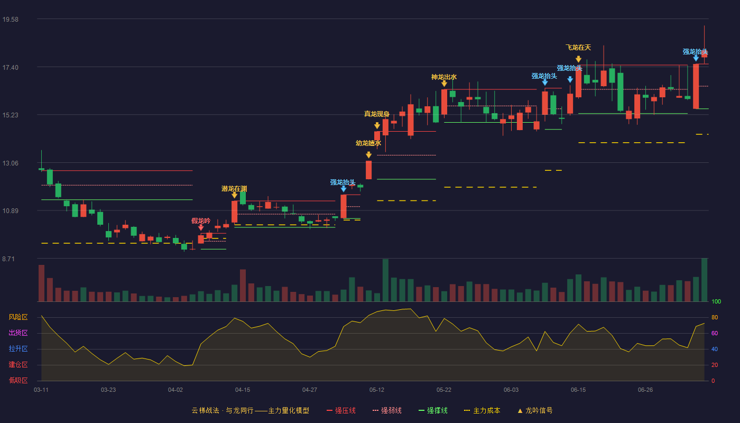Click the 40 indicator scale label
The height and width of the screenshot is (423, 740).
(715, 349)
